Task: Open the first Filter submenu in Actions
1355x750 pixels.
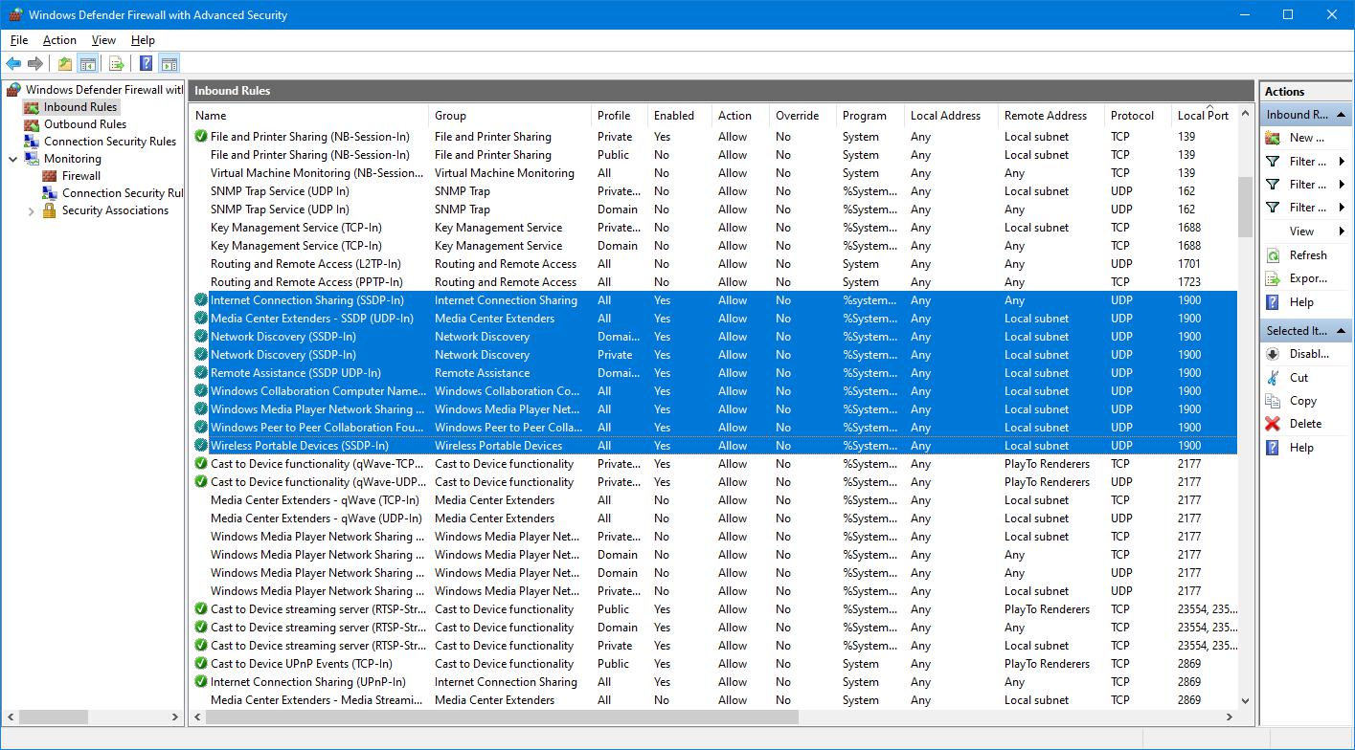Action: point(1305,162)
